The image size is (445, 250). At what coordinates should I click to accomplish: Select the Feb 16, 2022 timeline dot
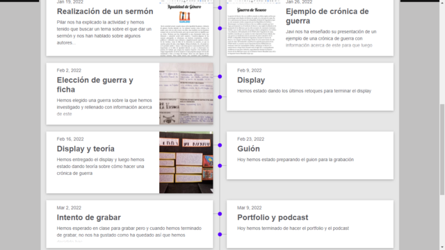tap(220, 145)
